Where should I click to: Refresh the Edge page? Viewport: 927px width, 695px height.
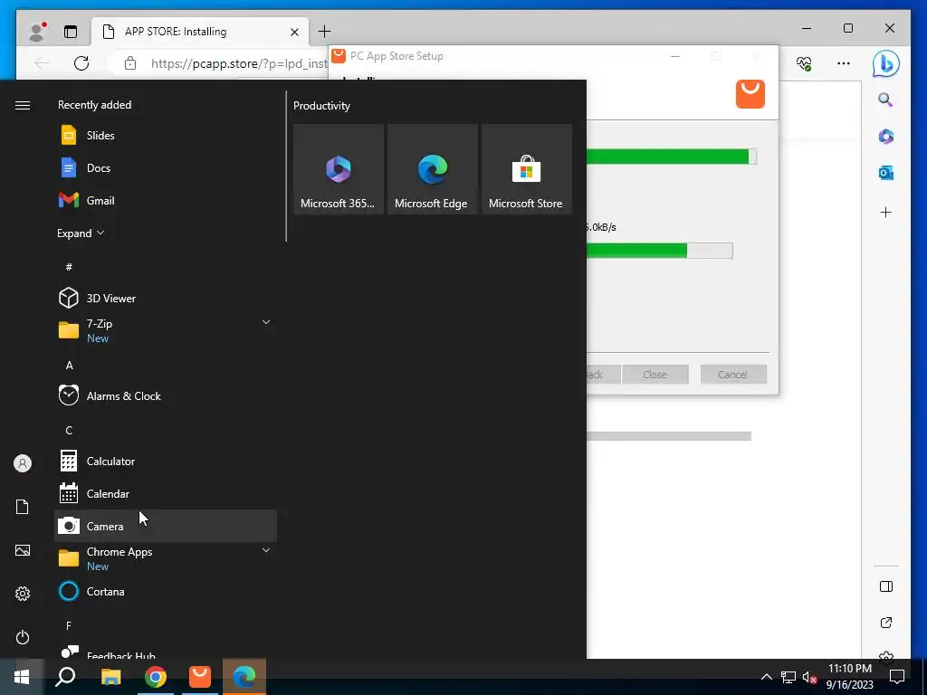[81, 63]
